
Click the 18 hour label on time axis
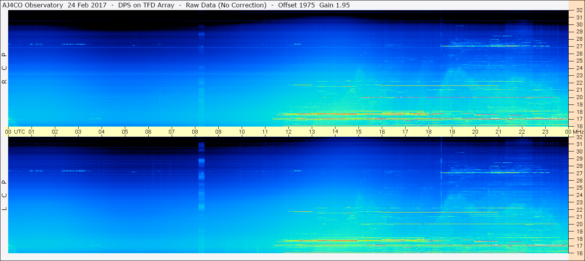429,132
